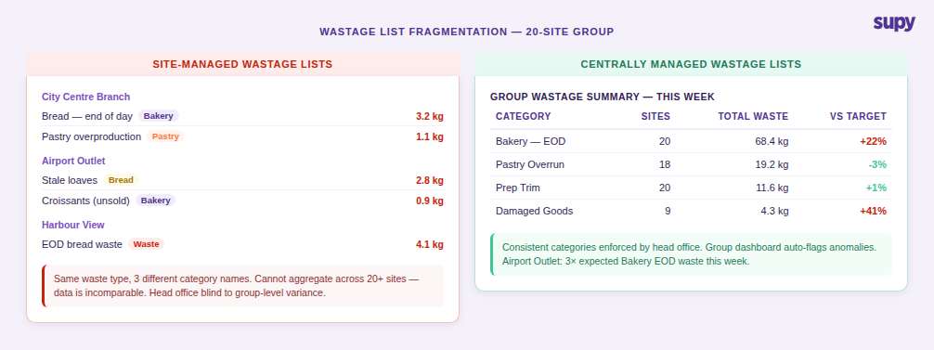934x350 pixels.
Task: Click the 11.6 kg total waste cell
Action: tap(771, 188)
